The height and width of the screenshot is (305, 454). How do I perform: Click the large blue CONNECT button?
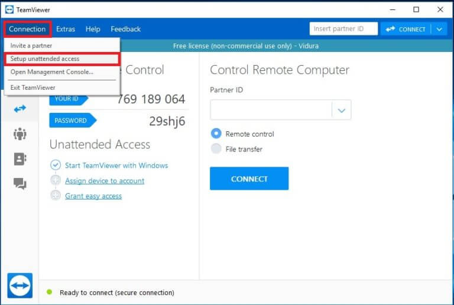pyautogui.click(x=249, y=179)
